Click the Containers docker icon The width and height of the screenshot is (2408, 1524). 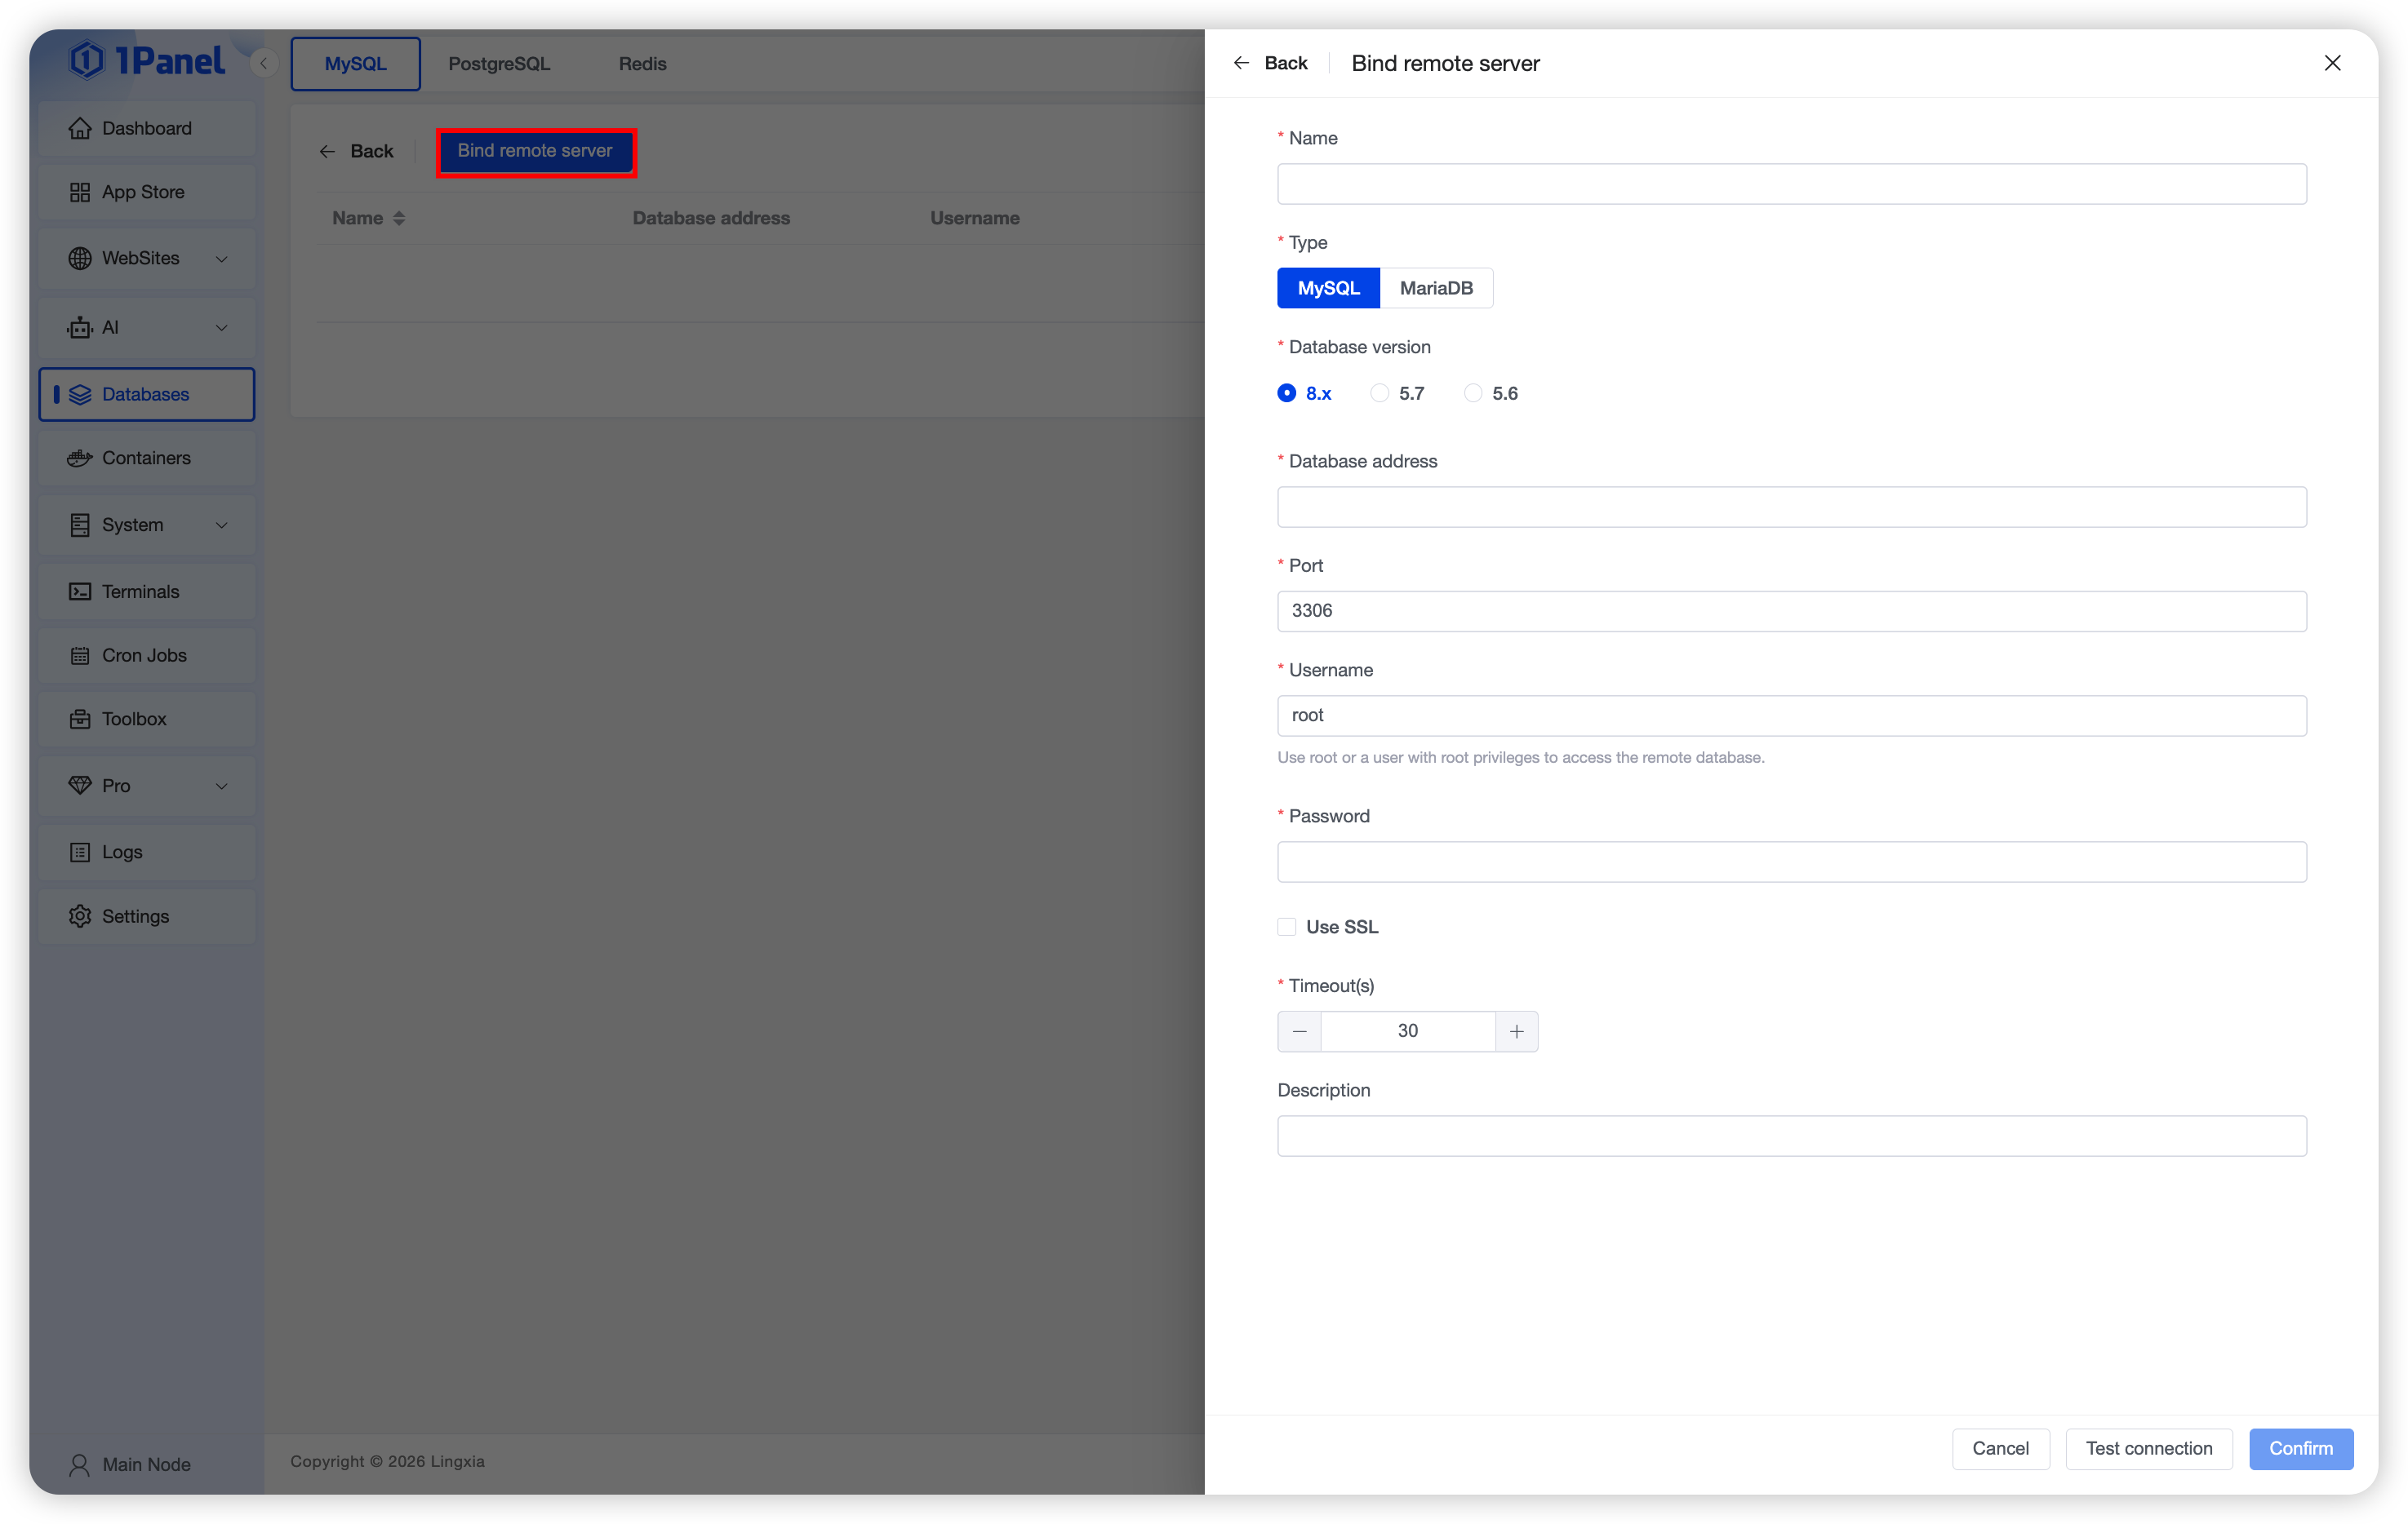tap(80, 459)
